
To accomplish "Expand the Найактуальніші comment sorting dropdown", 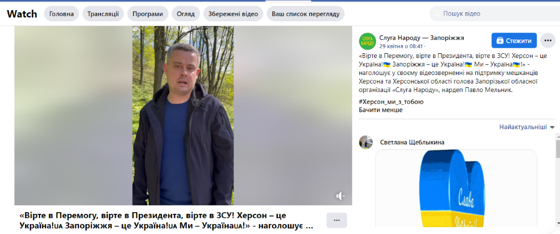I will coord(527,127).
